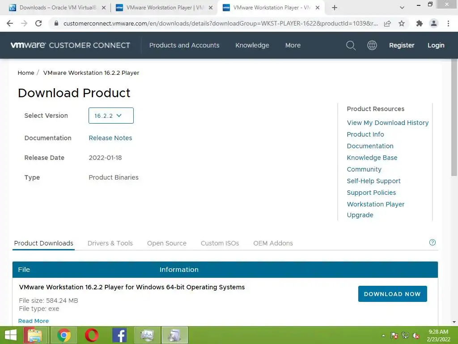Click File size: 584.24 MB text

(x=48, y=301)
